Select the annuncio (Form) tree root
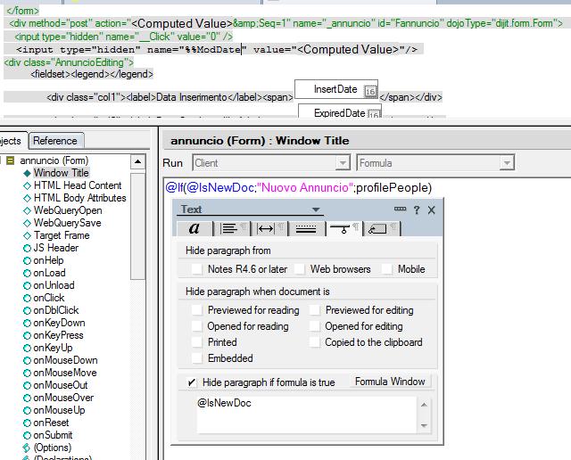Image resolution: width=571 pixels, height=460 pixels. click(54, 160)
